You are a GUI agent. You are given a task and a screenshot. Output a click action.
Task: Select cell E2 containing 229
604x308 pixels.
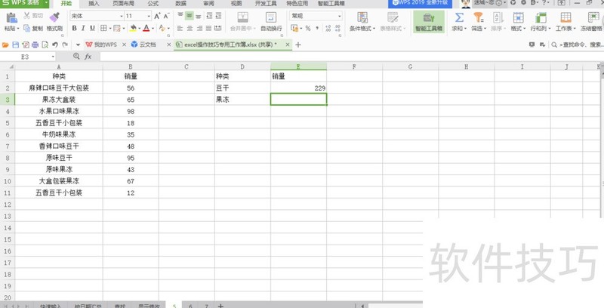(298, 88)
